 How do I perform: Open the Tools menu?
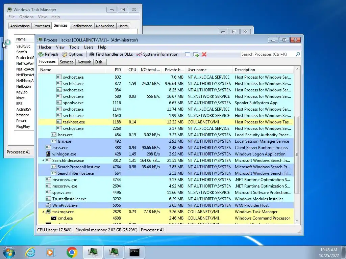74,47
